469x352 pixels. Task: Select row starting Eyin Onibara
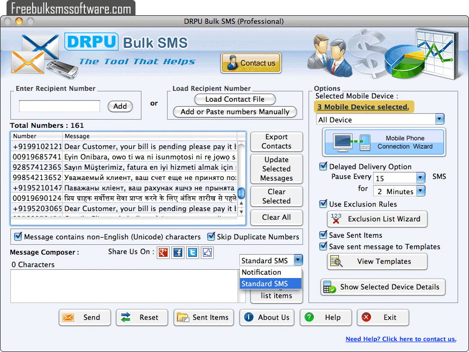tap(124, 157)
